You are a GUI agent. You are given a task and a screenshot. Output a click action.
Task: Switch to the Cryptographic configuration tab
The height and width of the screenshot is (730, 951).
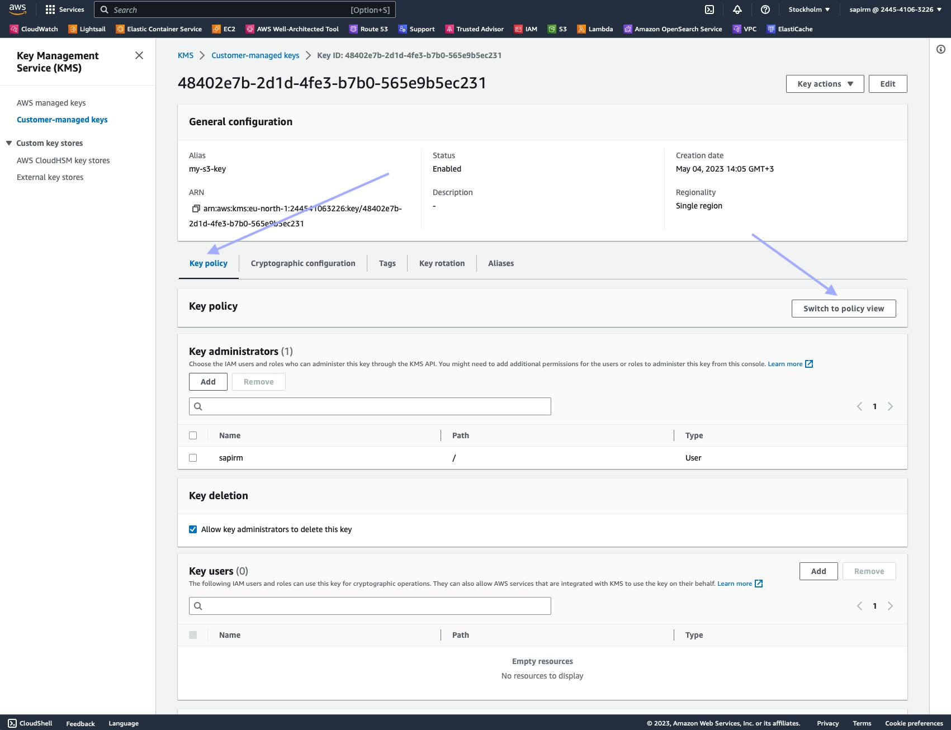pyautogui.click(x=302, y=263)
